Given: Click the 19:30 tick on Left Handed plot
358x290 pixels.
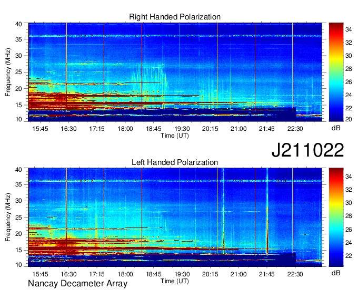Looking at the screenshot, I should 182,274.
